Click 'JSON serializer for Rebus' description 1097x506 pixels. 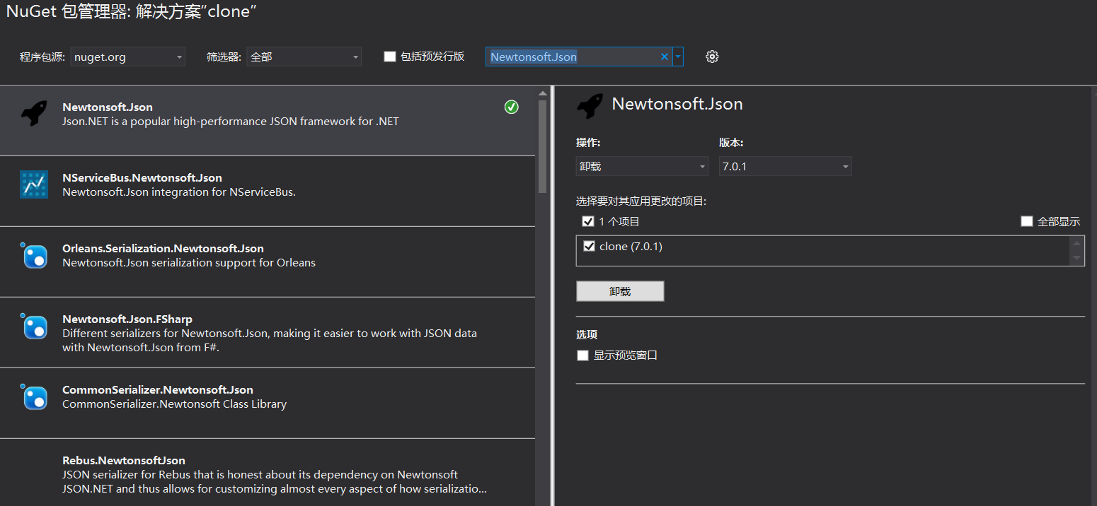(x=275, y=482)
